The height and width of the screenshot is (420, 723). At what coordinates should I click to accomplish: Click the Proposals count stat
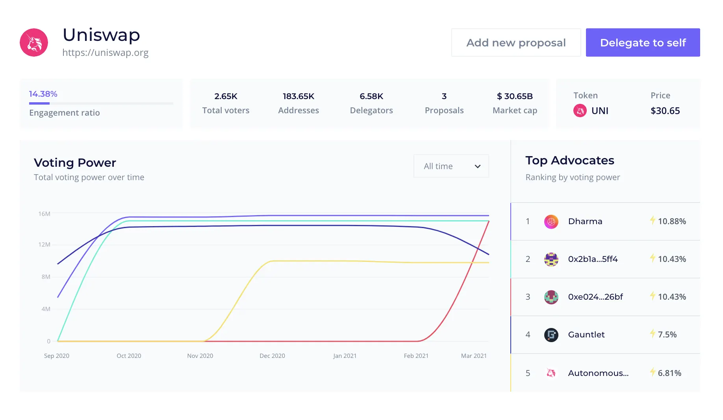point(444,103)
